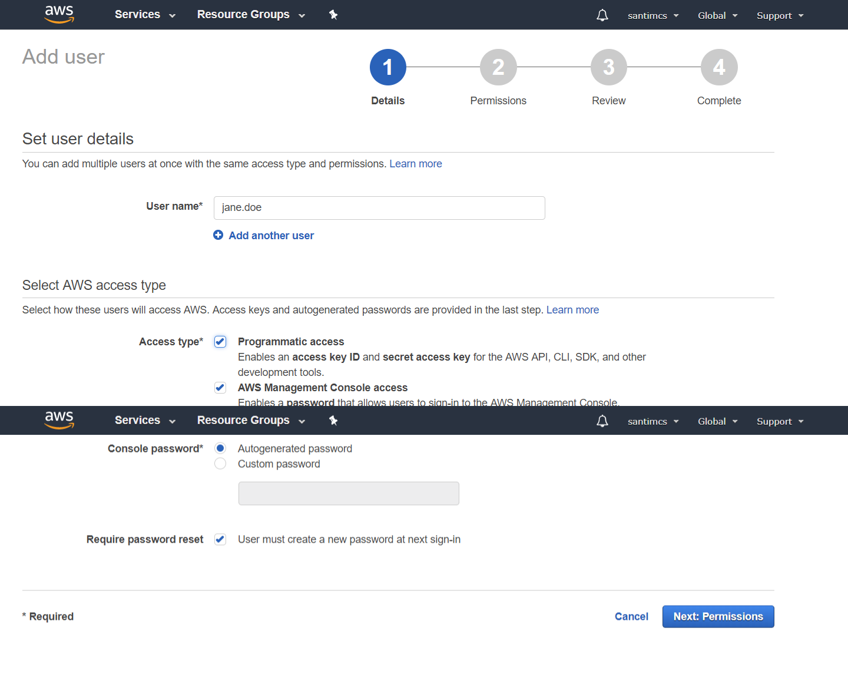The height and width of the screenshot is (687, 848).
Task: Go to step 2 Permissions circle
Action: [498, 67]
